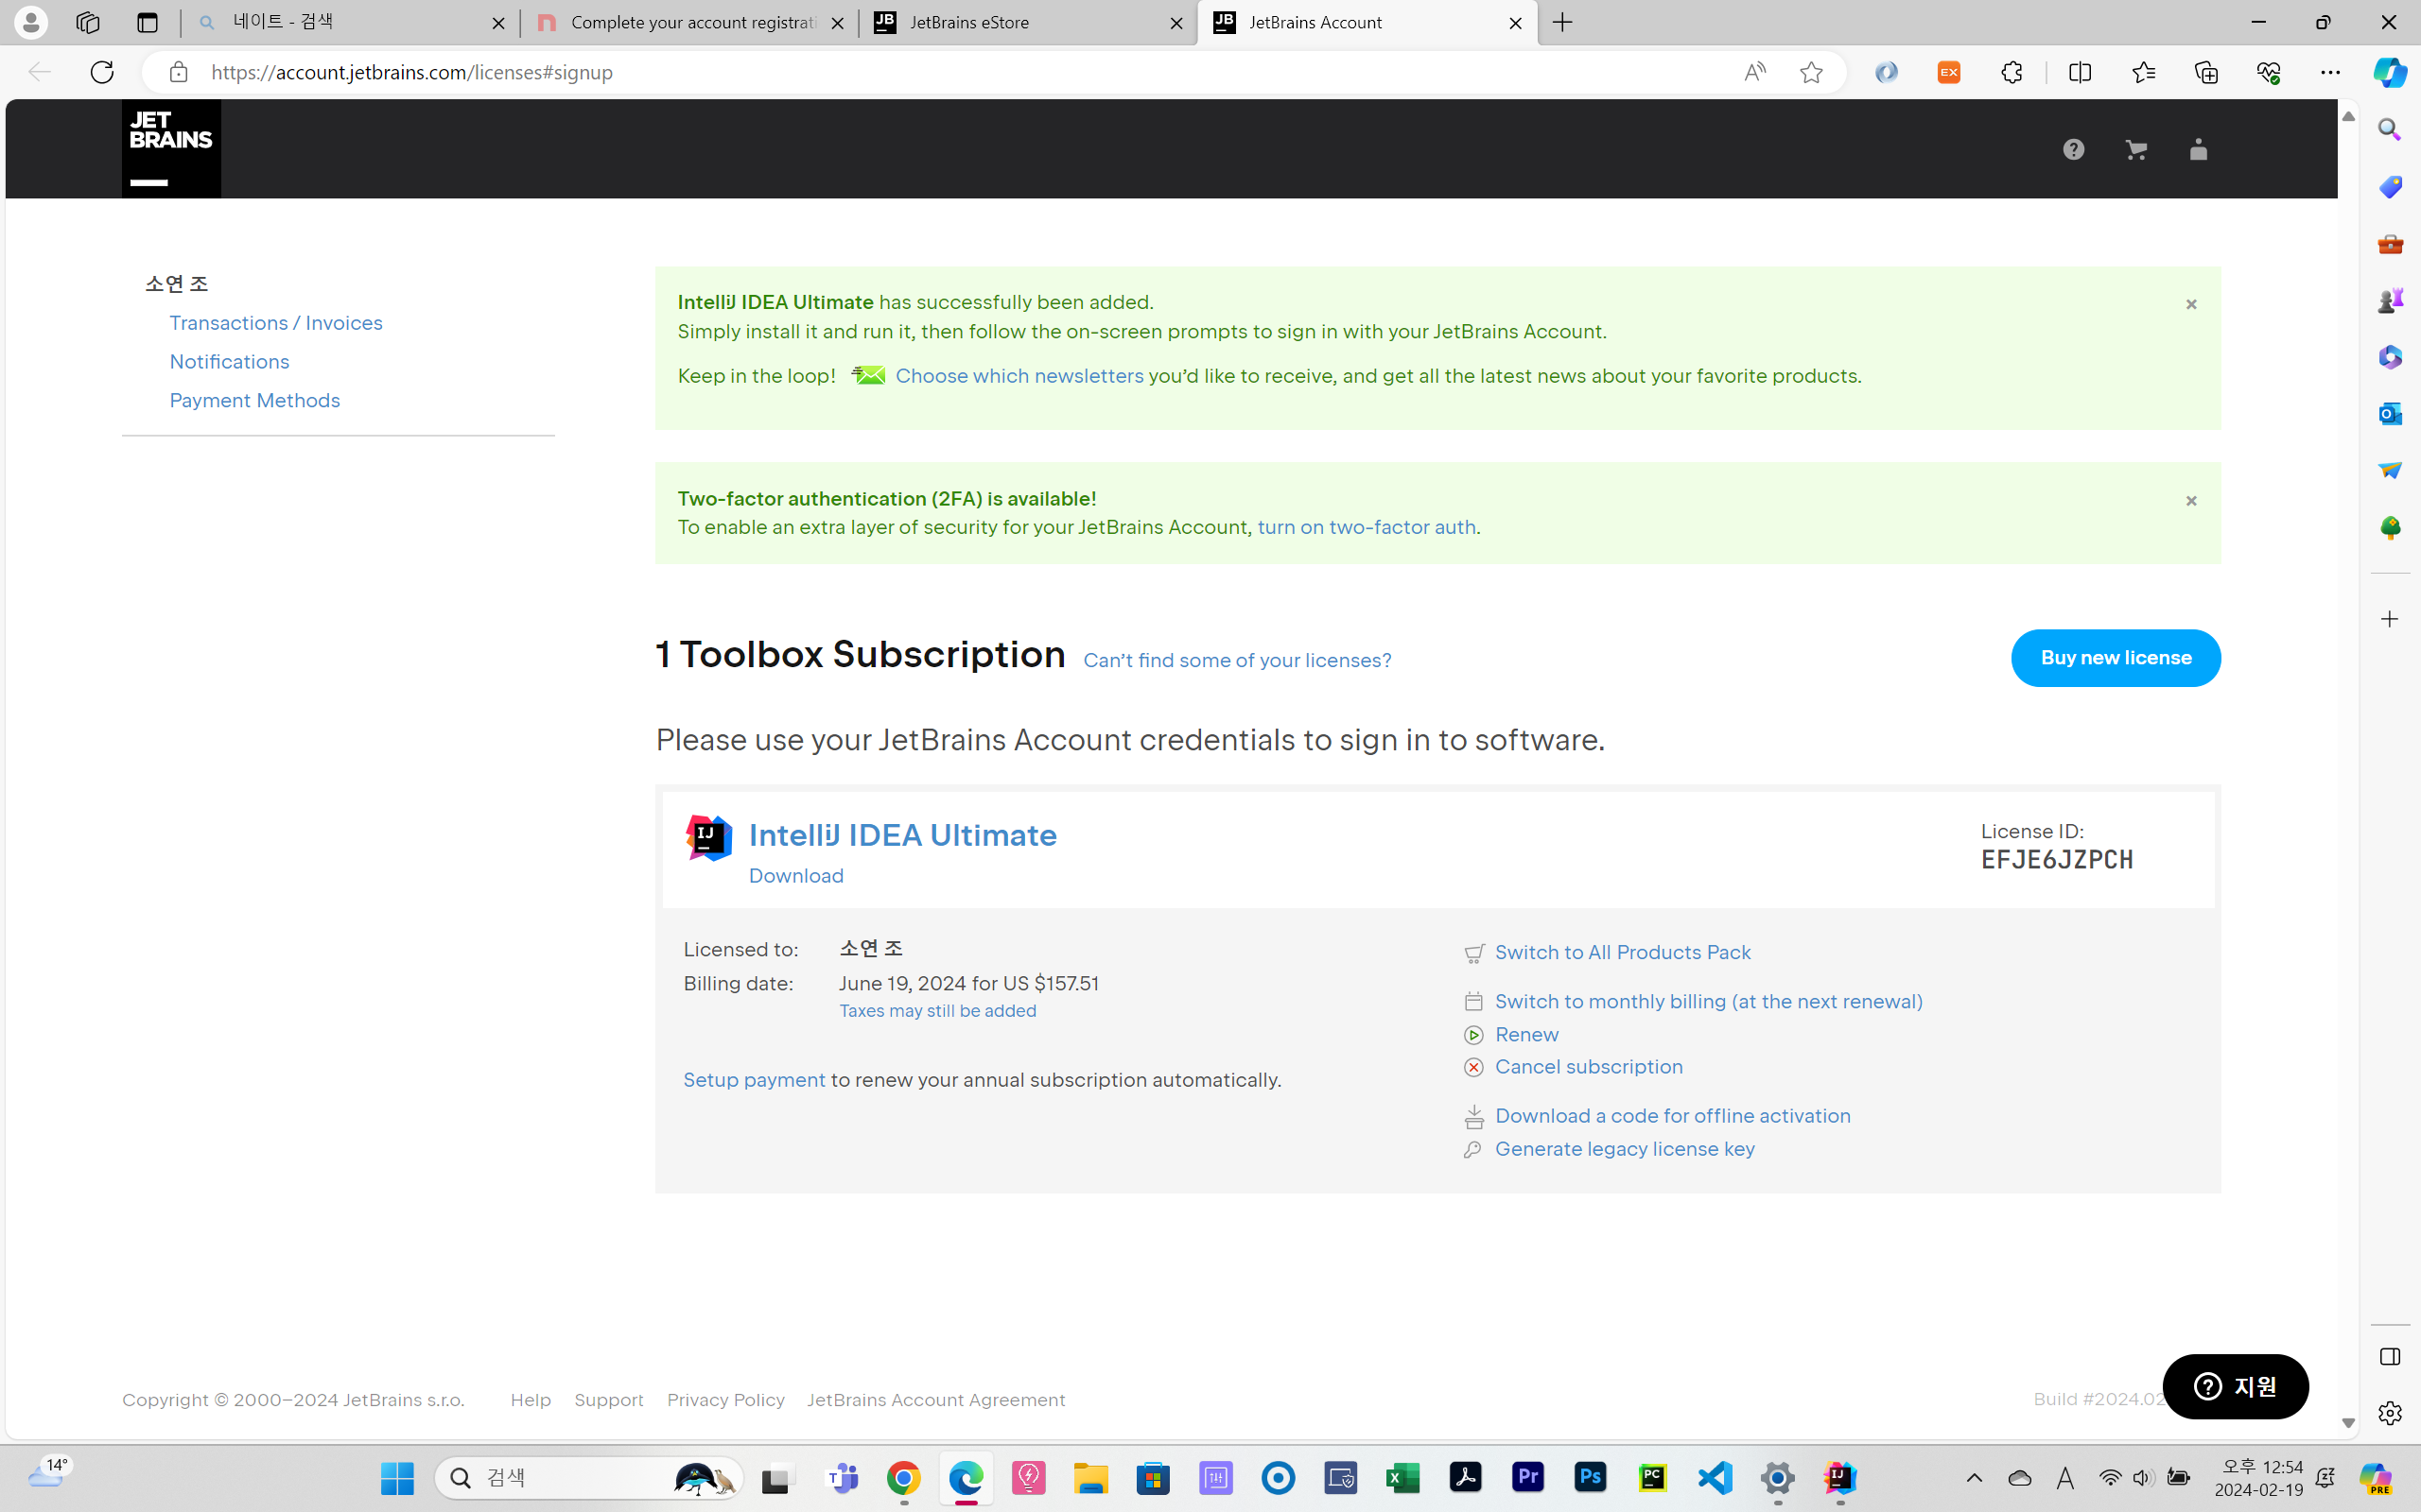Image resolution: width=2421 pixels, height=1512 pixels.
Task: Click the Renew subscription link
Action: [1526, 1035]
